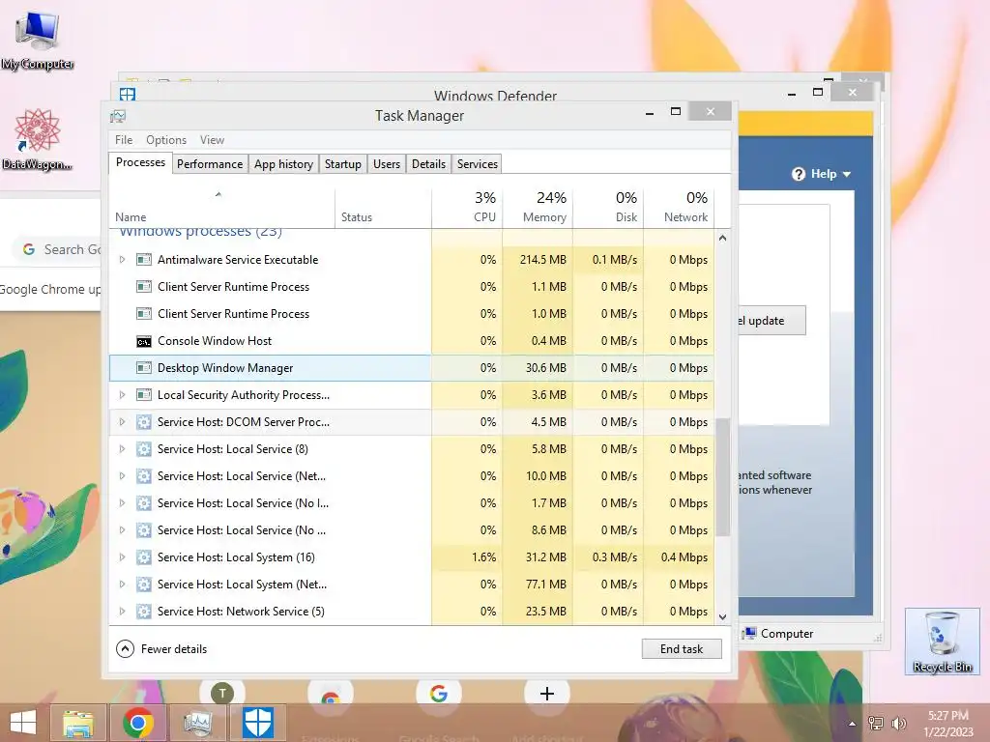The width and height of the screenshot is (990, 742).
Task: Switch to Google Chrome in taskbar
Action: click(138, 723)
